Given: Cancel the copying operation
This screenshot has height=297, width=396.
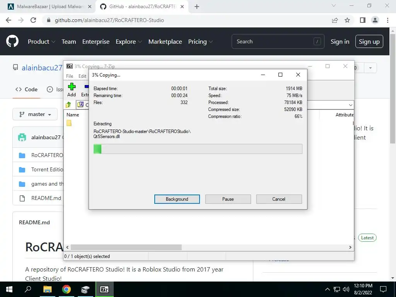Looking at the screenshot, I should click(279, 199).
